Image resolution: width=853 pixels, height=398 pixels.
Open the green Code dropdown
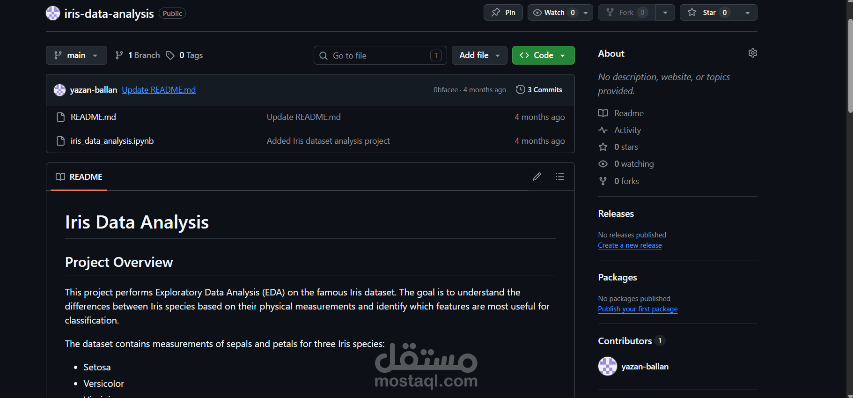543,55
